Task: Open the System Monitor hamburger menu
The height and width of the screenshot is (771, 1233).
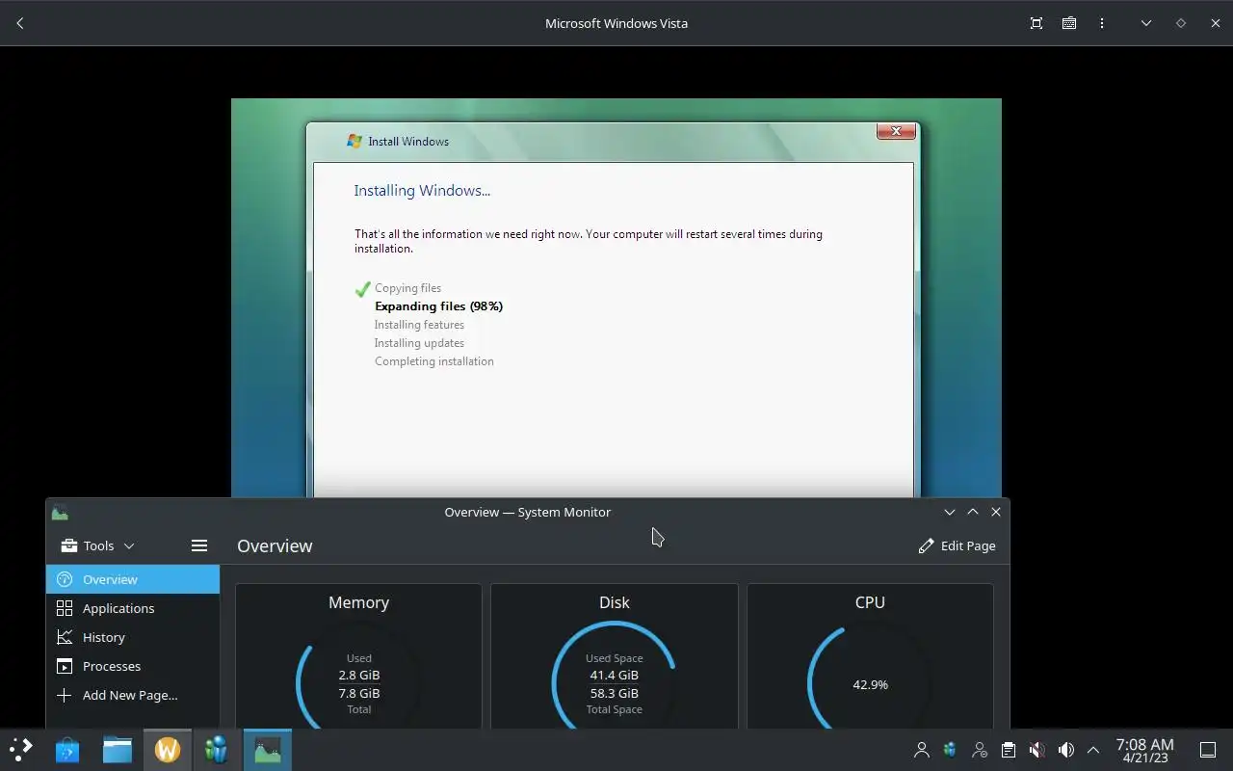Action: tap(199, 545)
